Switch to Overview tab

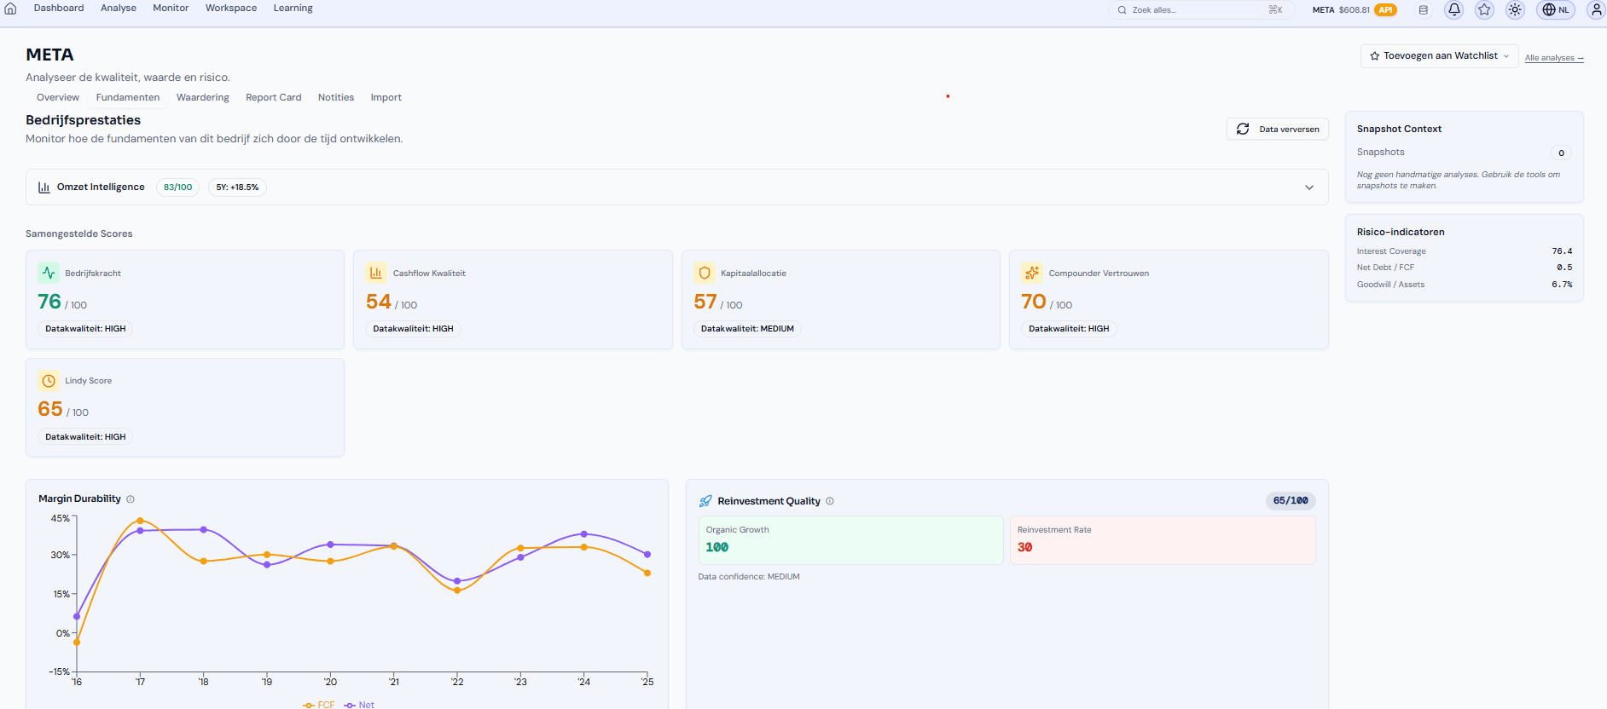[x=58, y=97]
